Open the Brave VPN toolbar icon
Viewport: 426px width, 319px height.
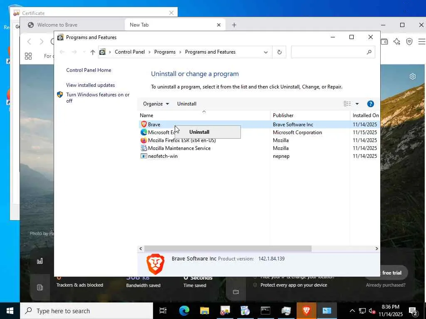[x=409, y=42]
